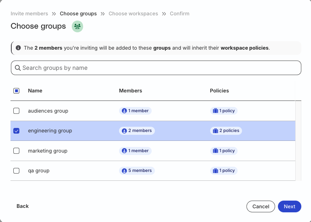
Task: Cancel the invite dialog
Action: [261, 206]
